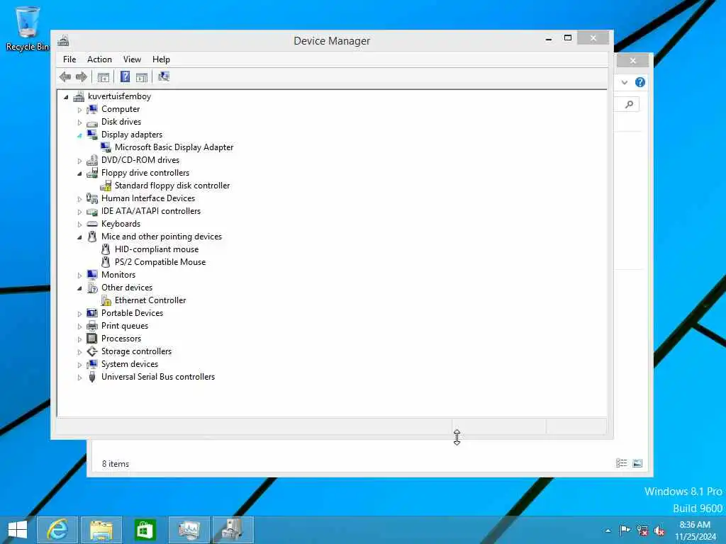Click the Processors category icon
Screen dimensions: 726x544
point(92,338)
